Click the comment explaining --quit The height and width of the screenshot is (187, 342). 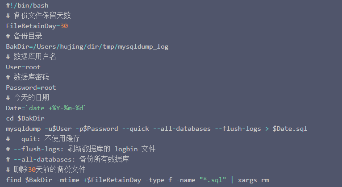click(43, 139)
